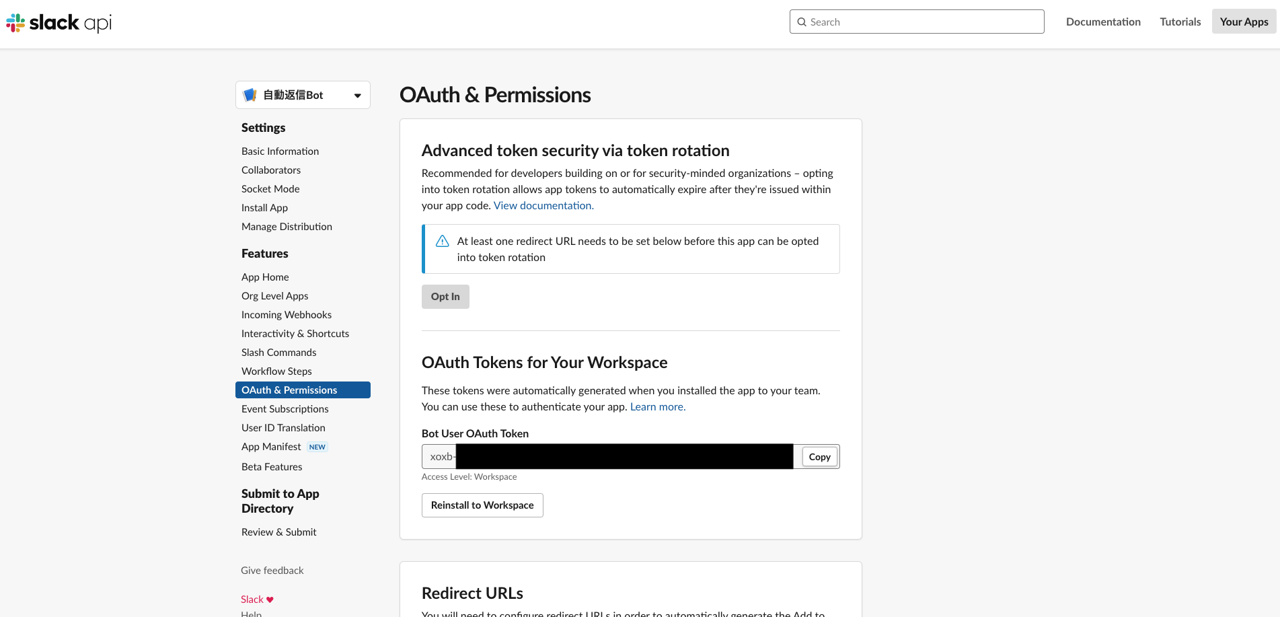Click the warning triangle icon in alert box

point(442,240)
